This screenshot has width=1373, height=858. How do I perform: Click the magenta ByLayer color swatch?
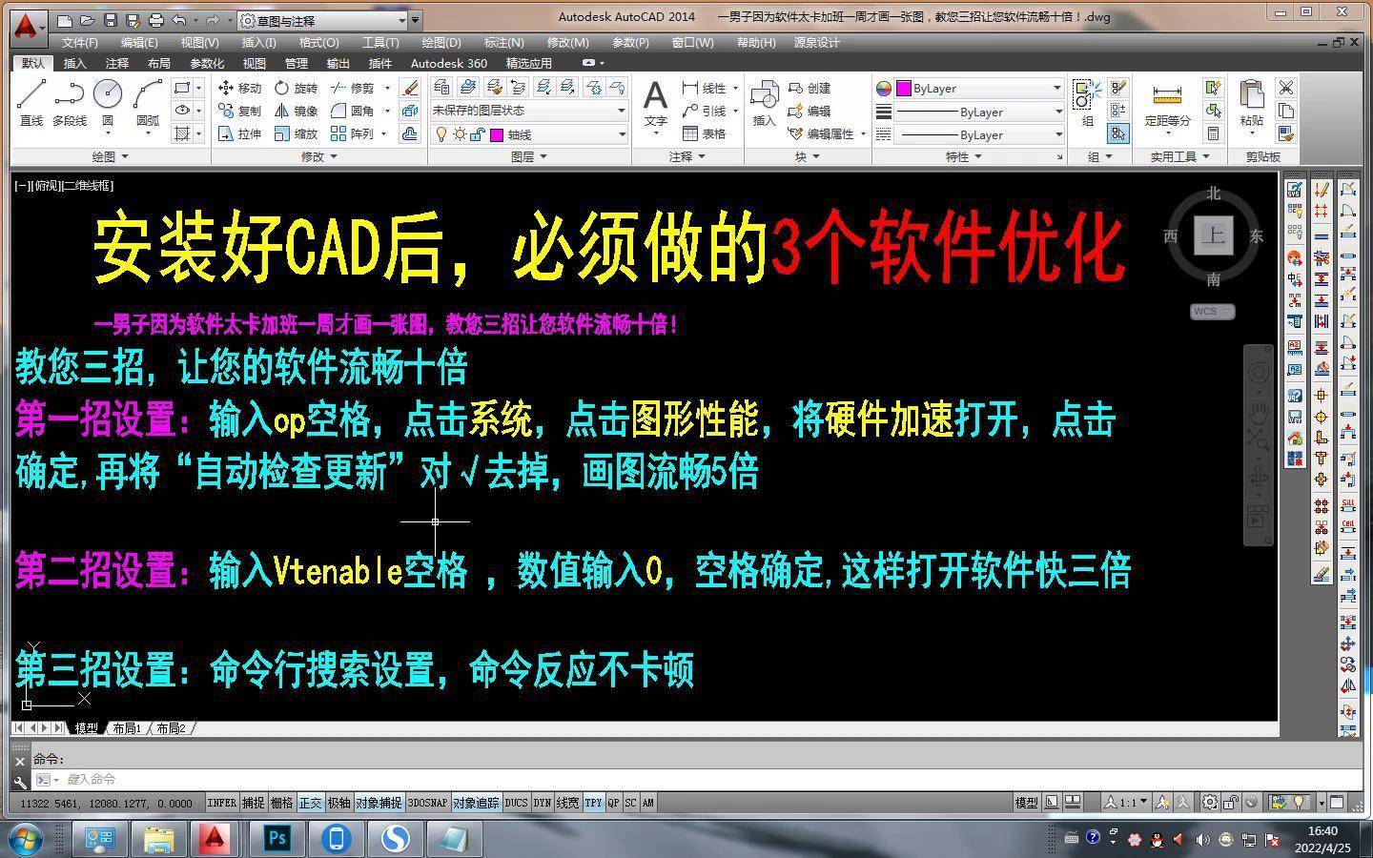[x=904, y=88]
